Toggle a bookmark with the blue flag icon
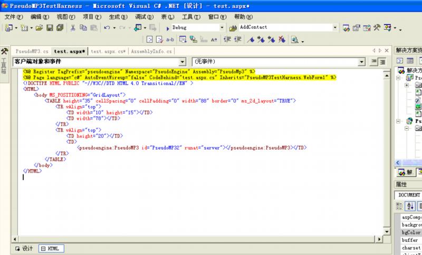This screenshot has width=422, height=255. 251,40
